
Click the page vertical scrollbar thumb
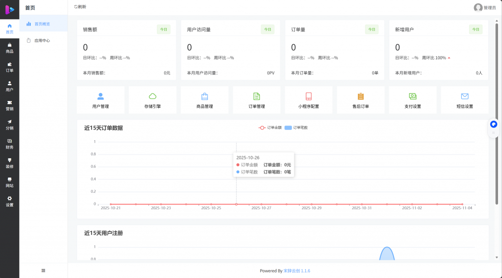497,114
